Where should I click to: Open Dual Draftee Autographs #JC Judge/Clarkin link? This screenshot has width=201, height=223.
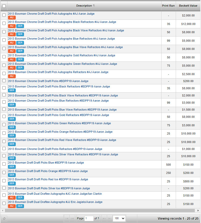pos(55,194)
